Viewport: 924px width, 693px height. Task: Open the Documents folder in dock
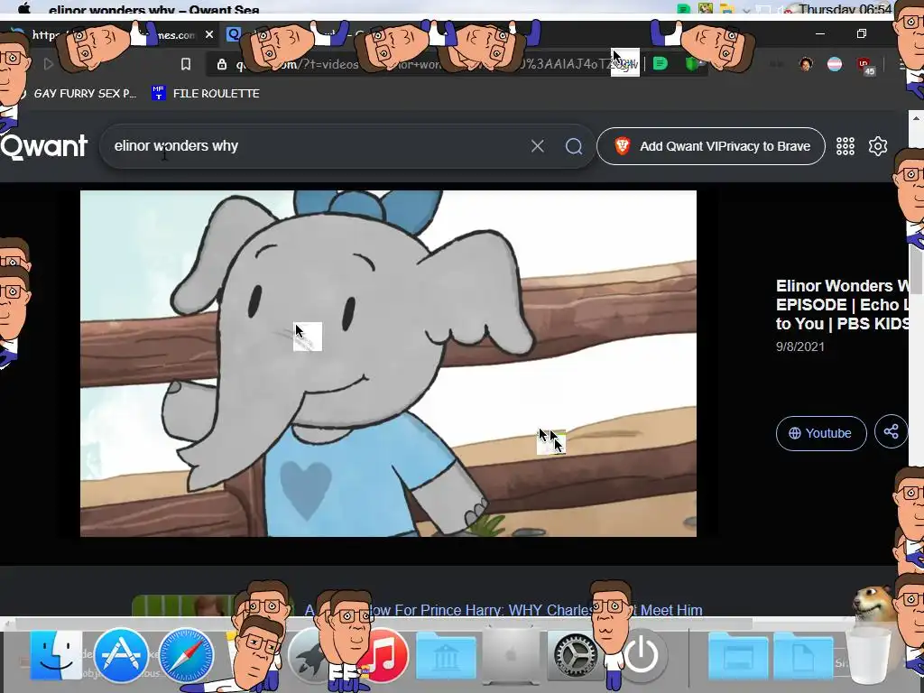pos(804,656)
